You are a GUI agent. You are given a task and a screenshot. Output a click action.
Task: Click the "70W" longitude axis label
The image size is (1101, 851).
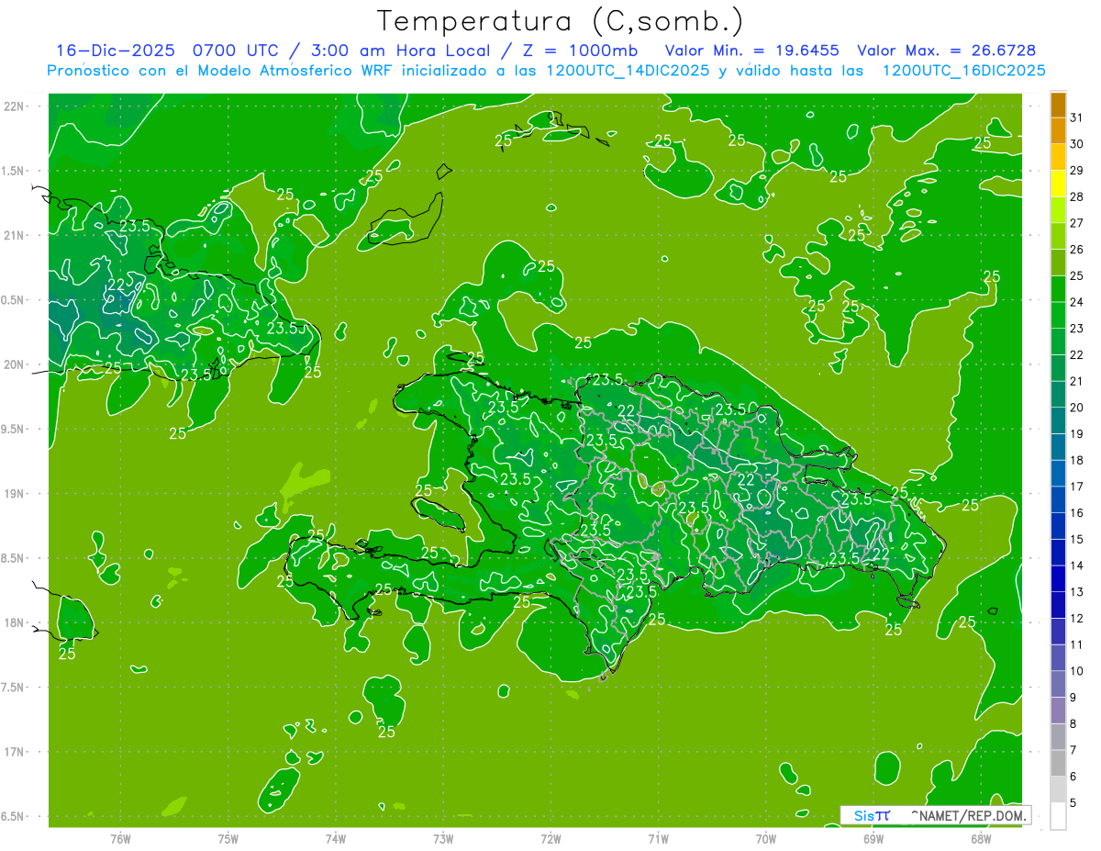point(766,839)
